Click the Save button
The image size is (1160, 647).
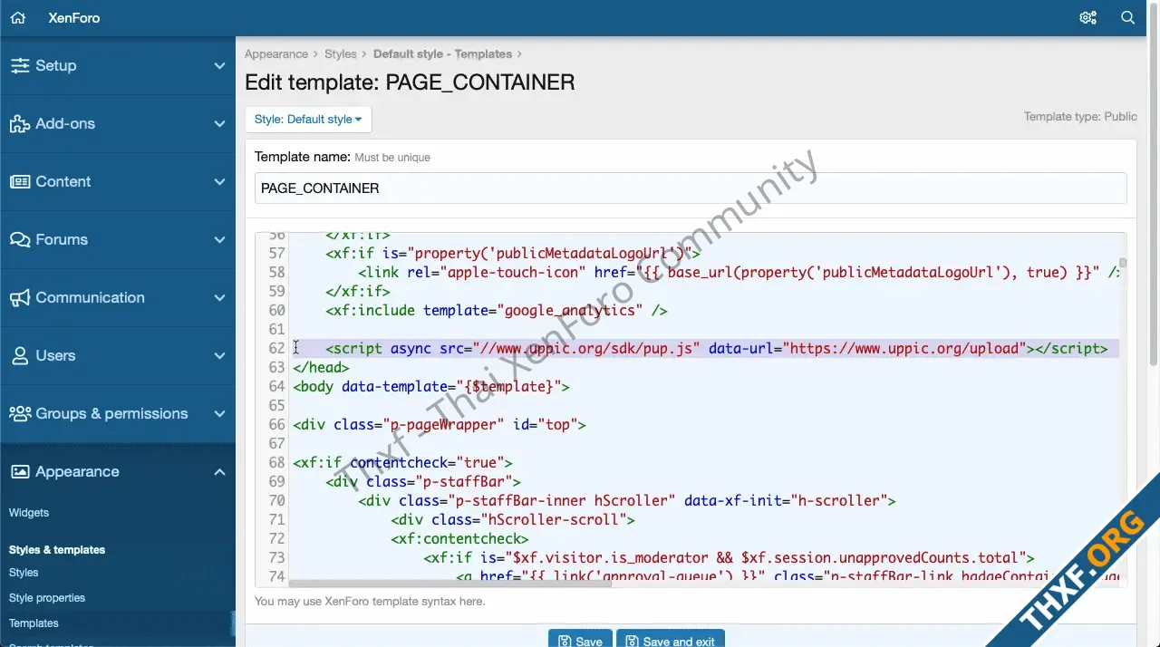point(580,640)
